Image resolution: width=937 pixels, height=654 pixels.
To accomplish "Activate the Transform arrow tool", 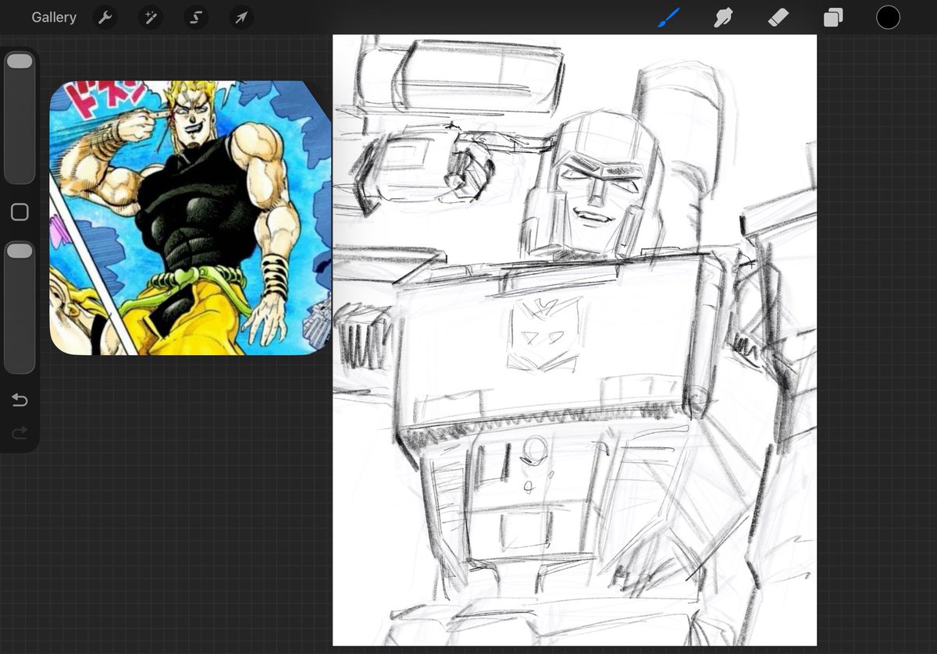I will [x=242, y=17].
